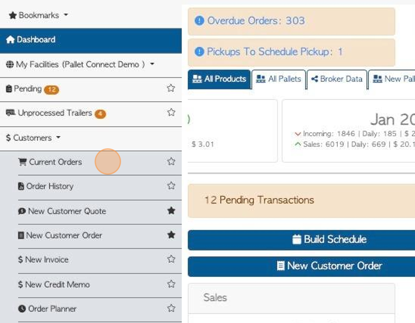Expand the My Facilities dropdown
The height and width of the screenshot is (323, 415).
coord(80,64)
